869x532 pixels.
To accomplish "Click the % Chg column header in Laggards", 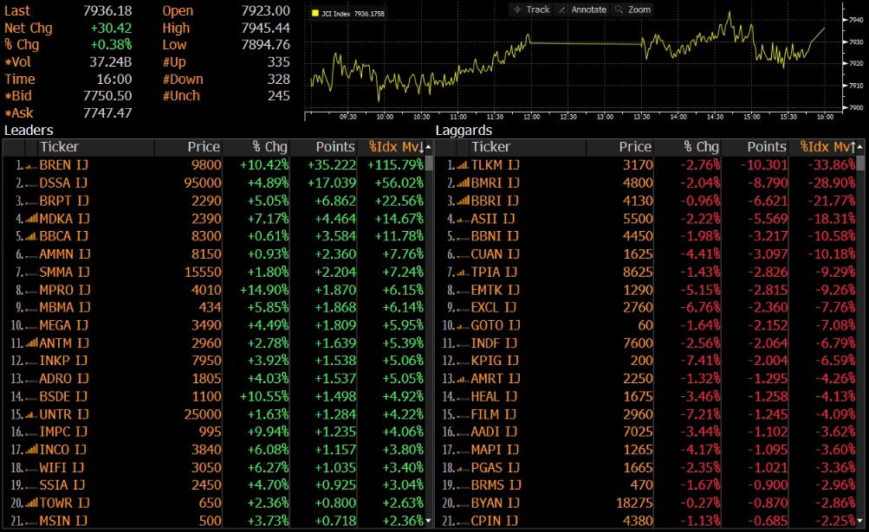I will (701, 147).
